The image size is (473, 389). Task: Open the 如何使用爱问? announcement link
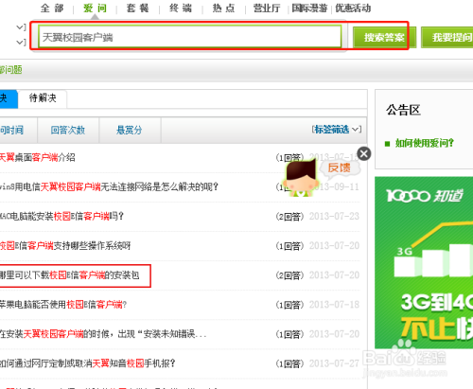click(x=425, y=143)
